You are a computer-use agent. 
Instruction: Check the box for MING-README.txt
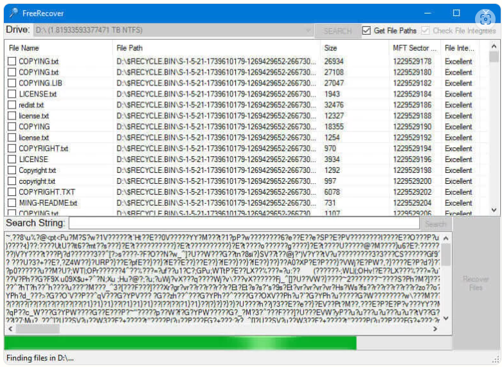click(x=12, y=202)
